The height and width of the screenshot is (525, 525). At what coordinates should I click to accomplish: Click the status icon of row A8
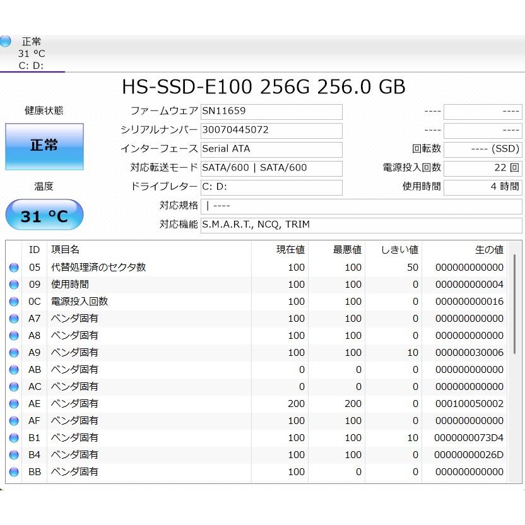tap(14, 336)
